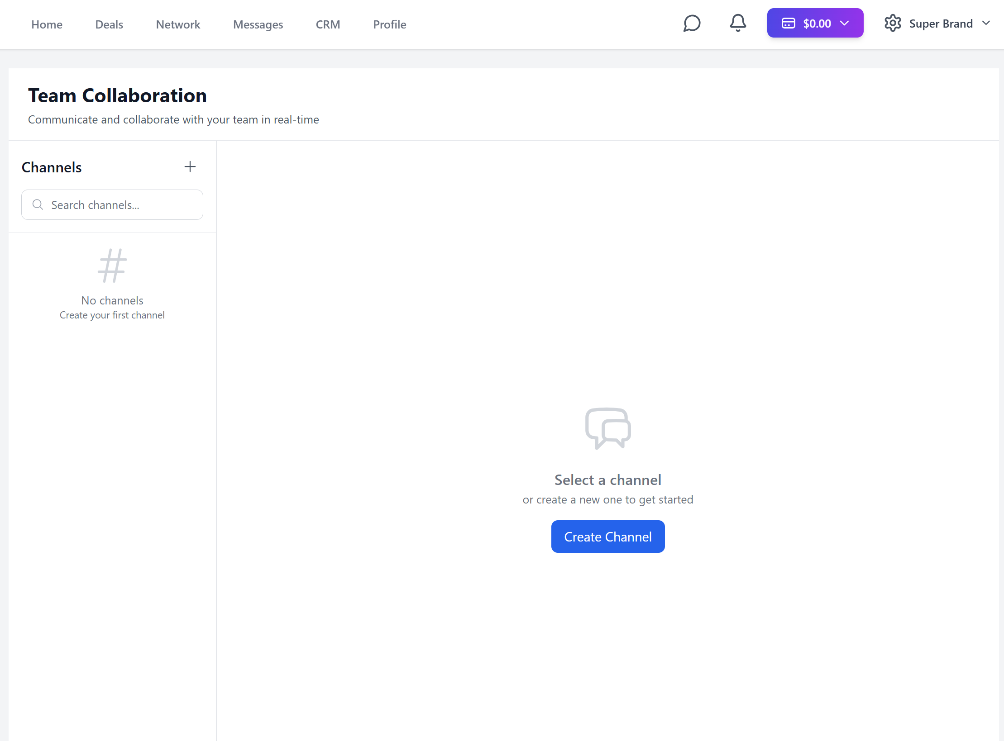Add a channel with the plus icon
This screenshot has height=741, width=1004.
pyautogui.click(x=190, y=167)
